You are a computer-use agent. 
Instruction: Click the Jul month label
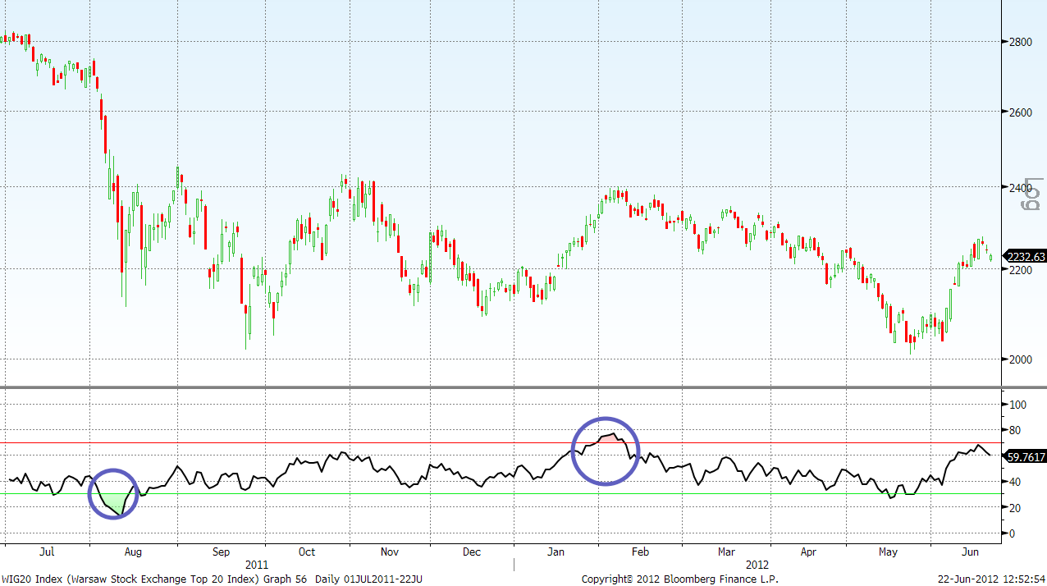pos(47,552)
